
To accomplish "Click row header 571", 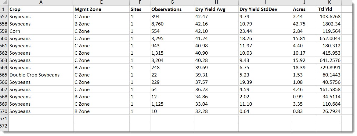I will [4, 118].
